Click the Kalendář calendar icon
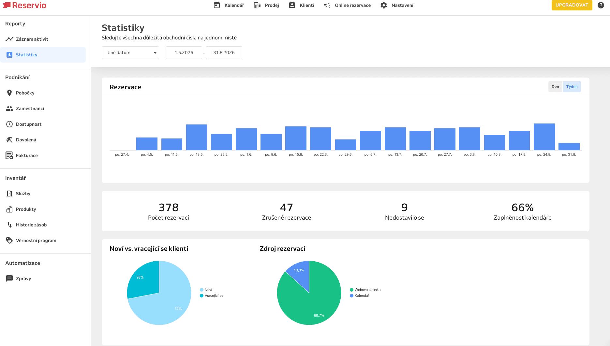The height and width of the screenshot is (346, 610). 217,5
